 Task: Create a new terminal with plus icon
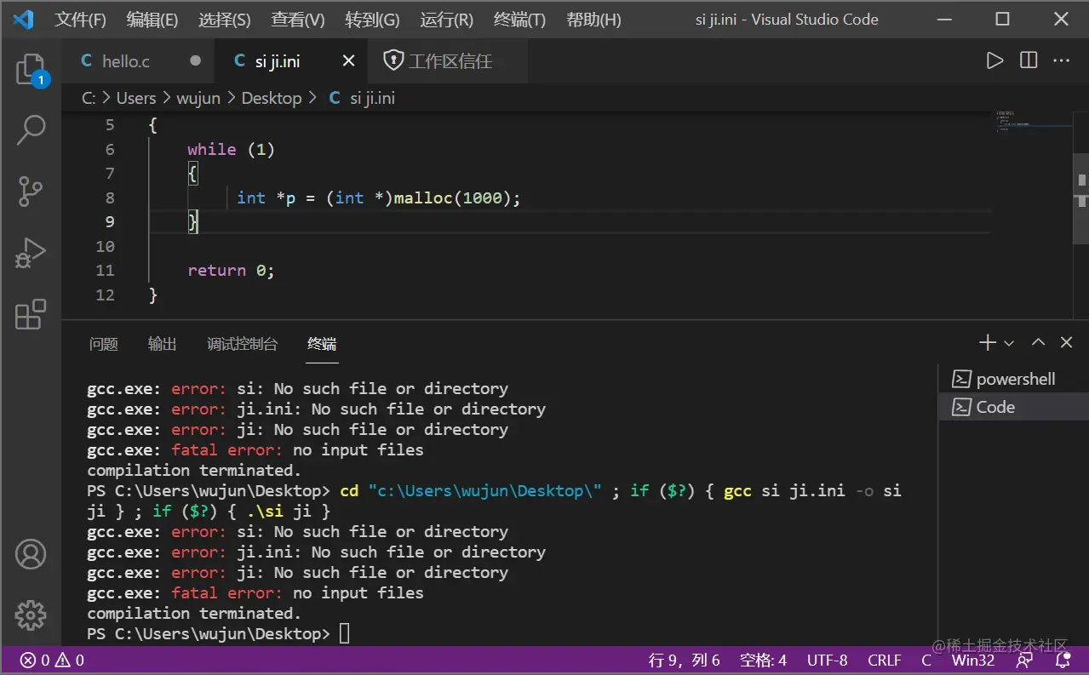click(x=987, y=343)
